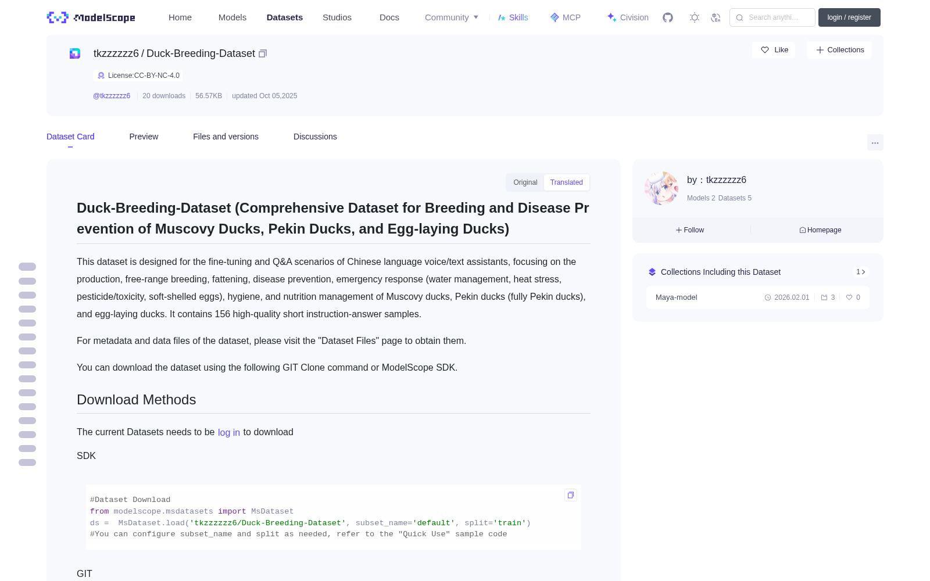Click the log in link
Viewport: 930px width, 581px height.
pos(229,432)
